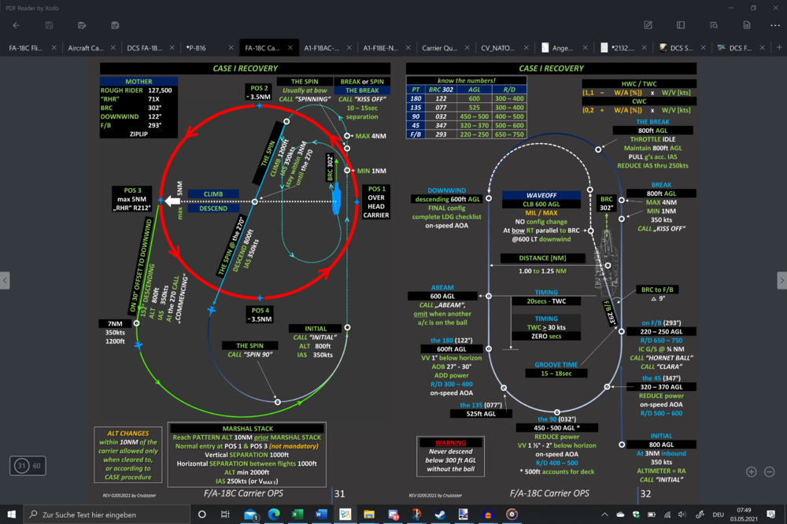
Task: Click the DEU language indicator
Action: 719,515
